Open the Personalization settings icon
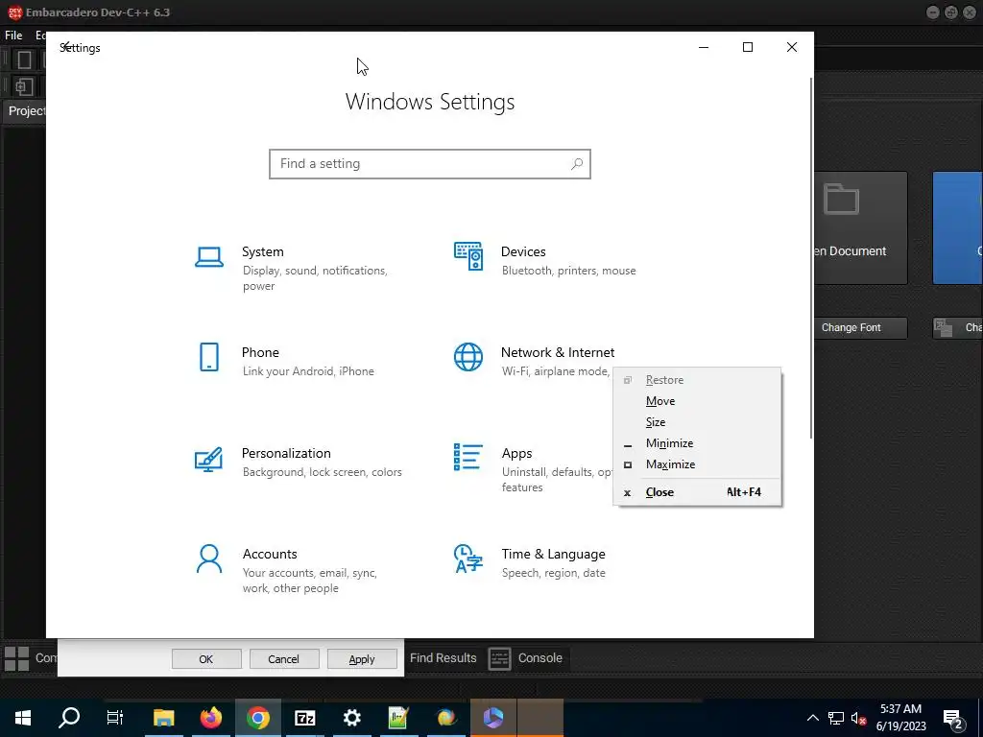The height and width of the screenshot is (737, 983). tap(208, 459)
